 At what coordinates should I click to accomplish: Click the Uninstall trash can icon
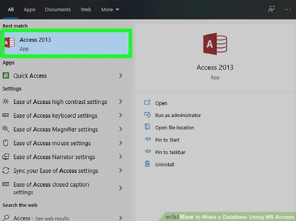coord(147,164)
